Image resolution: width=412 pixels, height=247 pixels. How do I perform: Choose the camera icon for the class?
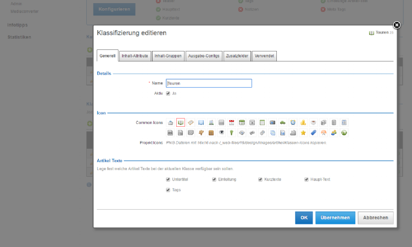tap(272, 122)
